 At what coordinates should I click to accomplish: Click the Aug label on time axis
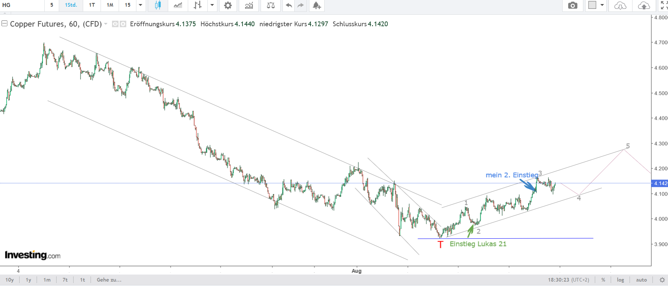[x=356, y=271]
